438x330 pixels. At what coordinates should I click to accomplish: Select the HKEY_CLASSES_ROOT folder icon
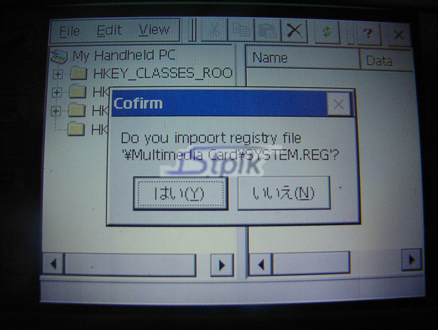pyautogui.click(x=79, y=73)
